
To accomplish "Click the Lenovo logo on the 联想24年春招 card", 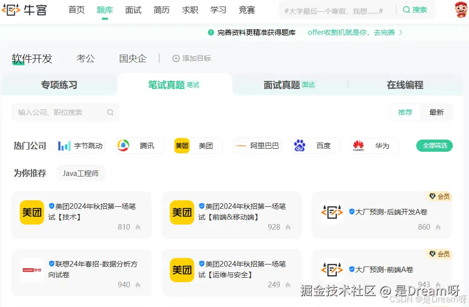I will point(32,270).
